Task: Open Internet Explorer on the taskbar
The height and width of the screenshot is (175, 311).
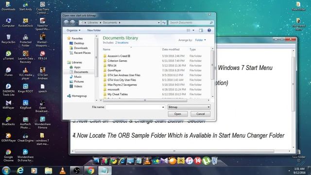Action: 20,171
